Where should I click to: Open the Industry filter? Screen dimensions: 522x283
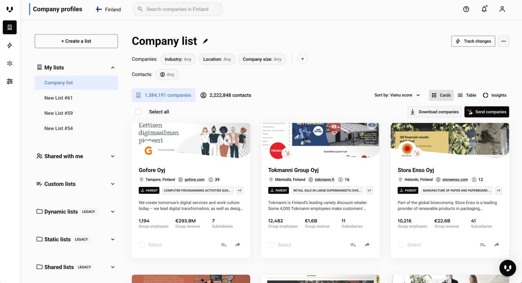(x=178, y=59)
